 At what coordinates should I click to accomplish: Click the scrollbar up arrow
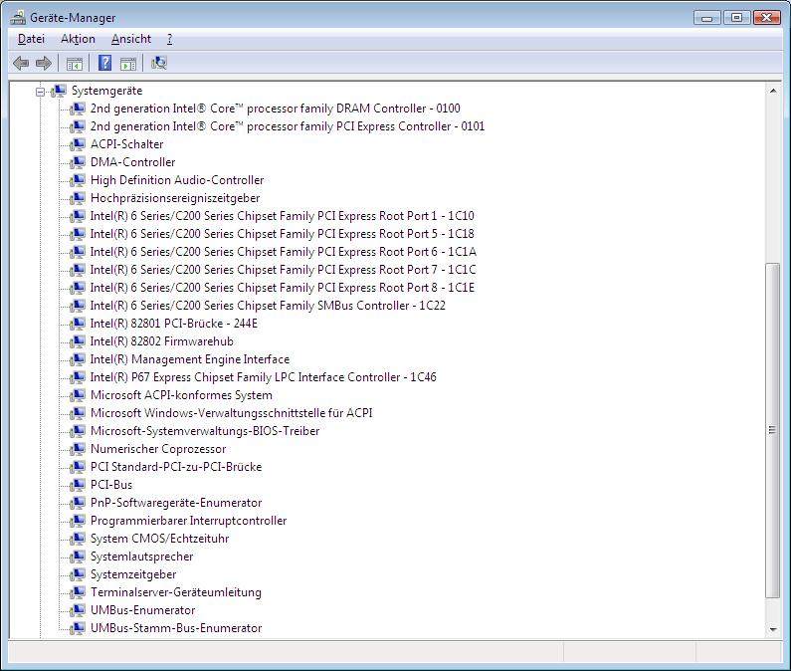coord(773,91)
